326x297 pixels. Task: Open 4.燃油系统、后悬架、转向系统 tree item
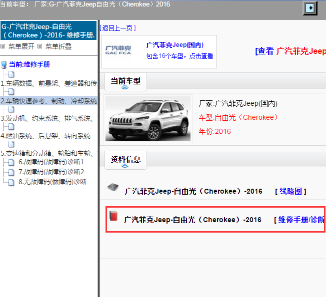point(45,136)
